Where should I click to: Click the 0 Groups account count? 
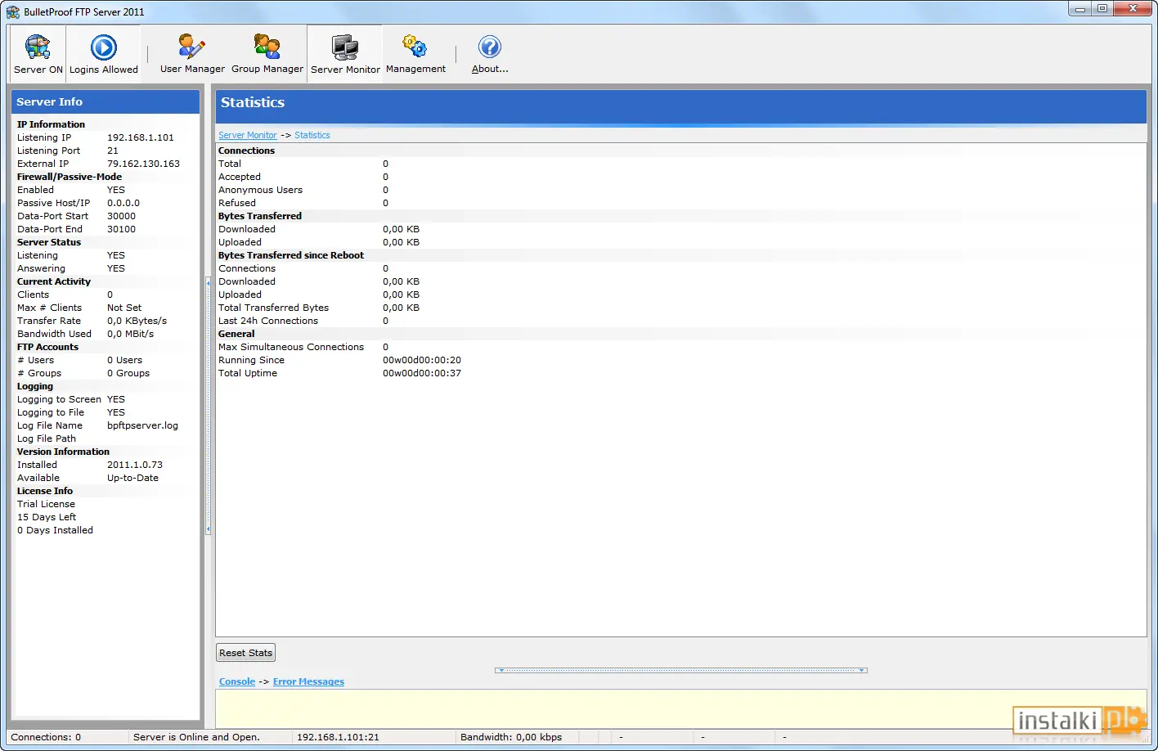click(x=128, y=373)
